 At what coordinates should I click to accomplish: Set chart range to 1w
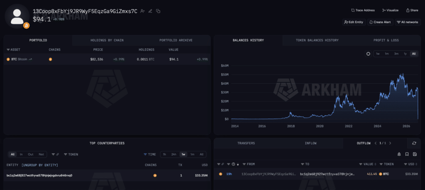[x=378, y=54]
